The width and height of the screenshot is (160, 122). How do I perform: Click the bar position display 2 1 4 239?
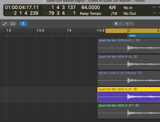pyautogui.click(x=22, y=13)
